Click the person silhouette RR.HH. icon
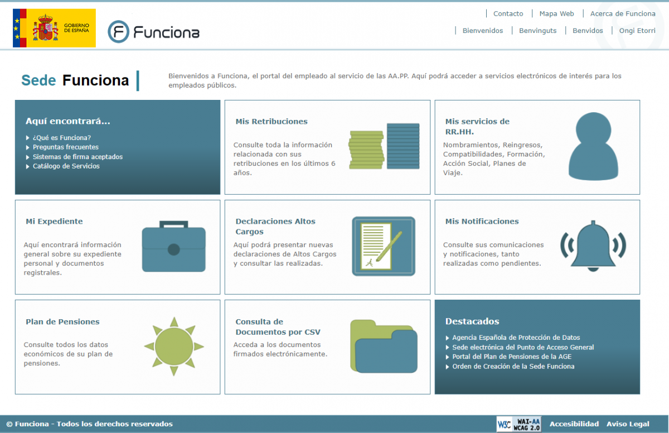 [x=593, y=146]
